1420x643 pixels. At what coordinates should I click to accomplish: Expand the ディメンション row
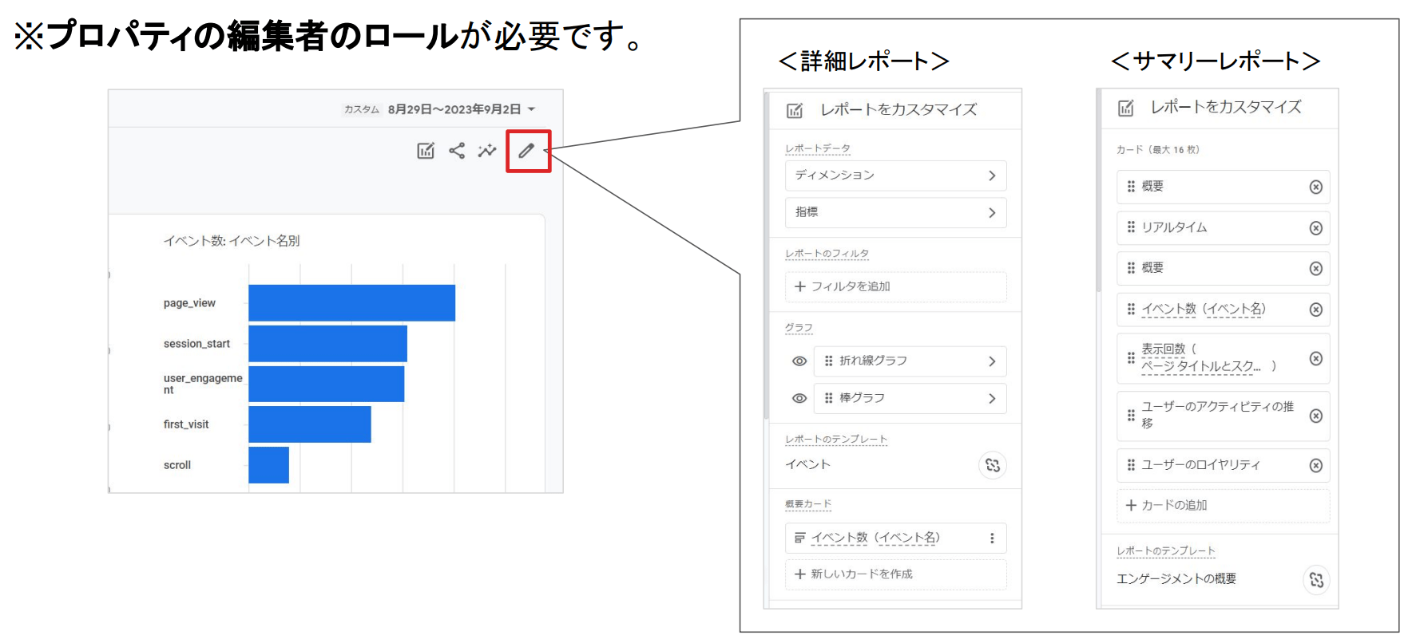[895, 176]
